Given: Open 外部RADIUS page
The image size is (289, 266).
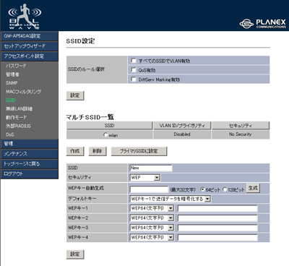Looking at the screenshot, I should 18,126.
